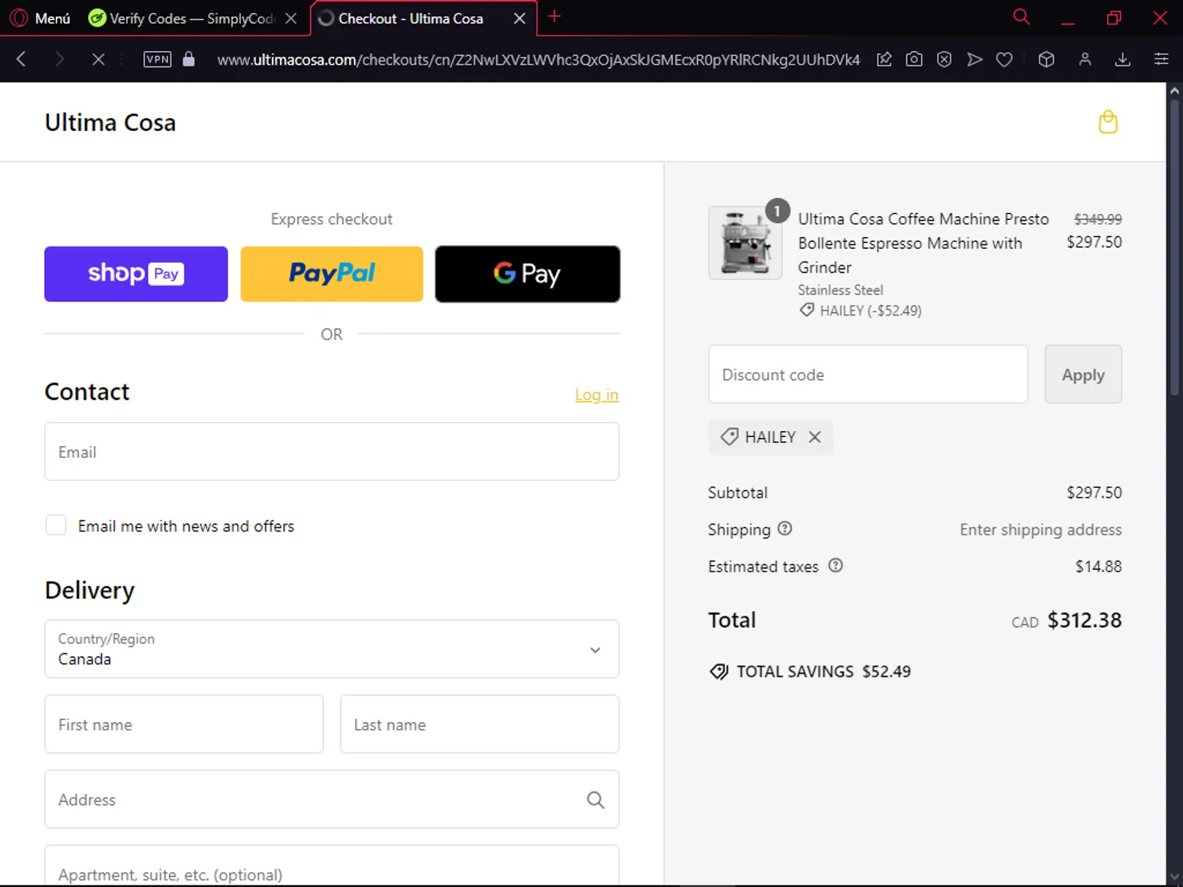Click the address search magnifier icon
Image resolution: width=1183 pixels, height=887 pixels.
click(x=595, y=799)
